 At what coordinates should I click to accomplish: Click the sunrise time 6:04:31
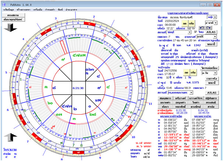[203, 110]
